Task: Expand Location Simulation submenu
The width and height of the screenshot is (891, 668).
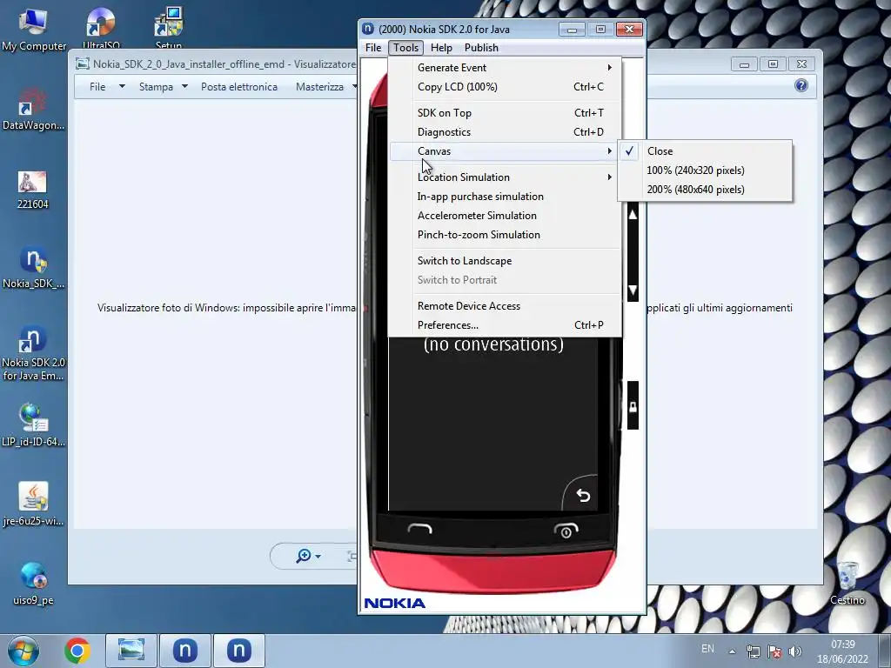Action: [505, 177]
